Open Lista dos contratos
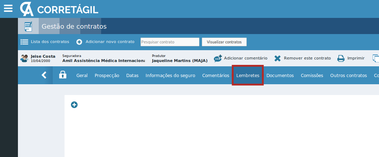Viewport: 379px width, 157px height. coord(50,42)
